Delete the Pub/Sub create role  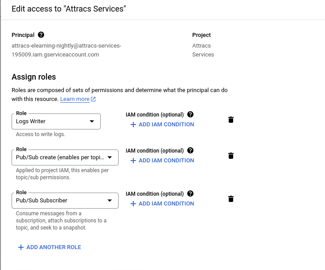click(x=231, y=156)
